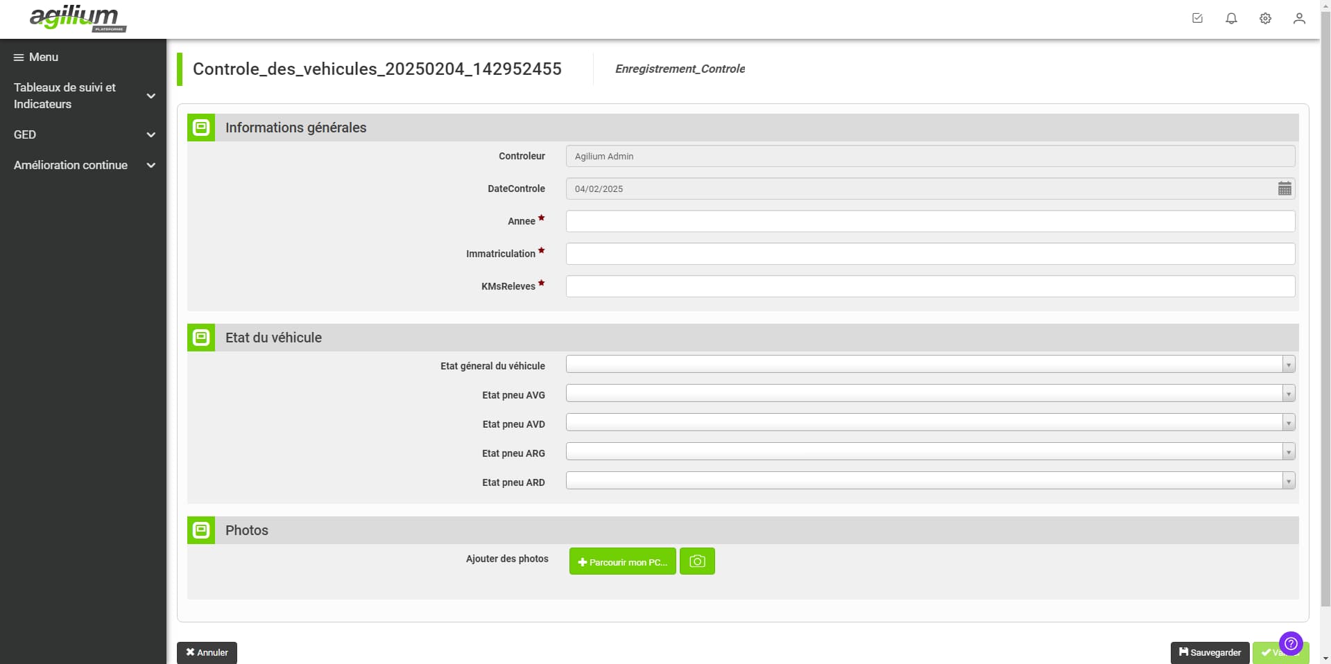Collapse the Etat du véhicule section icon

(x=201, y=338)
